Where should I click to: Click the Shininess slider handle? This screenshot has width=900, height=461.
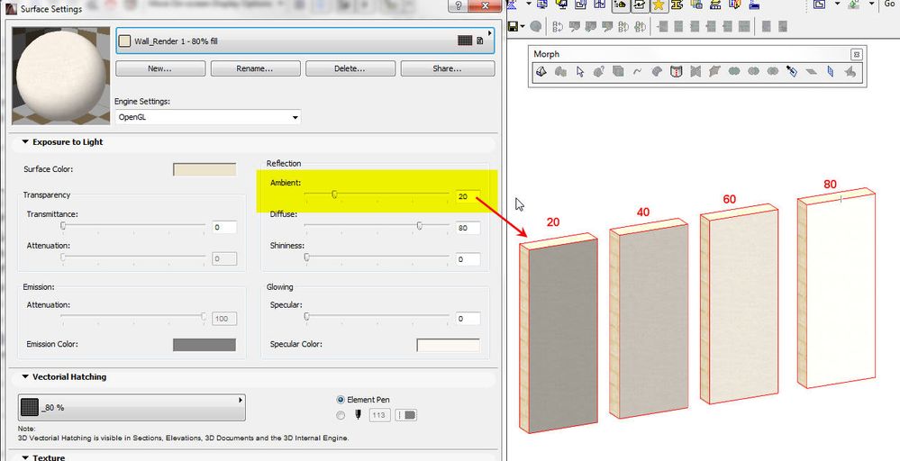(307, 258)
